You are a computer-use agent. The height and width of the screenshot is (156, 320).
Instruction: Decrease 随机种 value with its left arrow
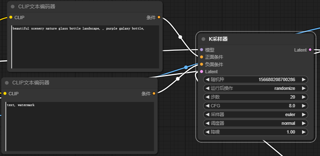(x=207, y=79)
